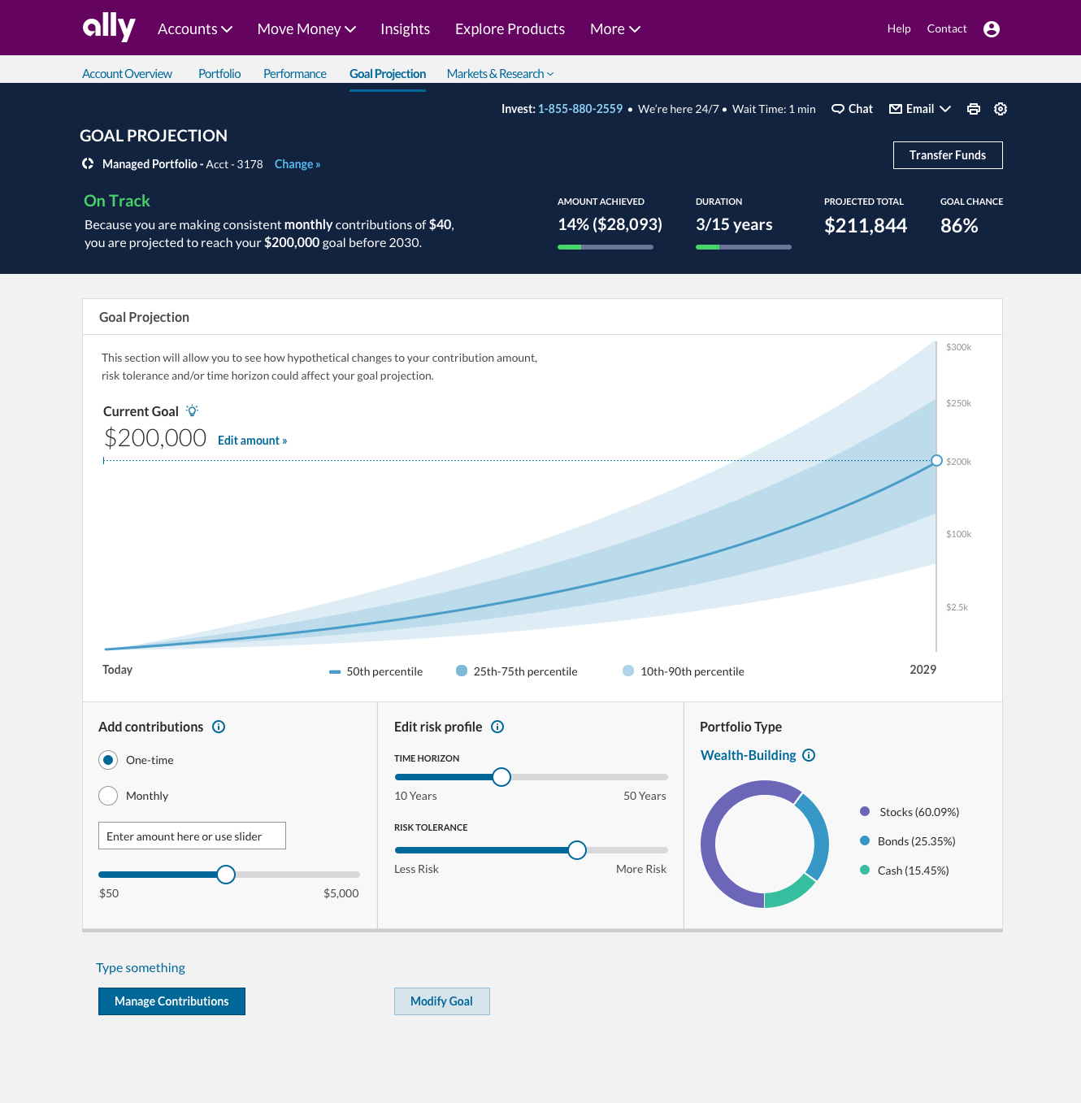Switch to the Portfolio tab
The width and height of the screenshot is (1081, 1103).
tap(219, 74)
